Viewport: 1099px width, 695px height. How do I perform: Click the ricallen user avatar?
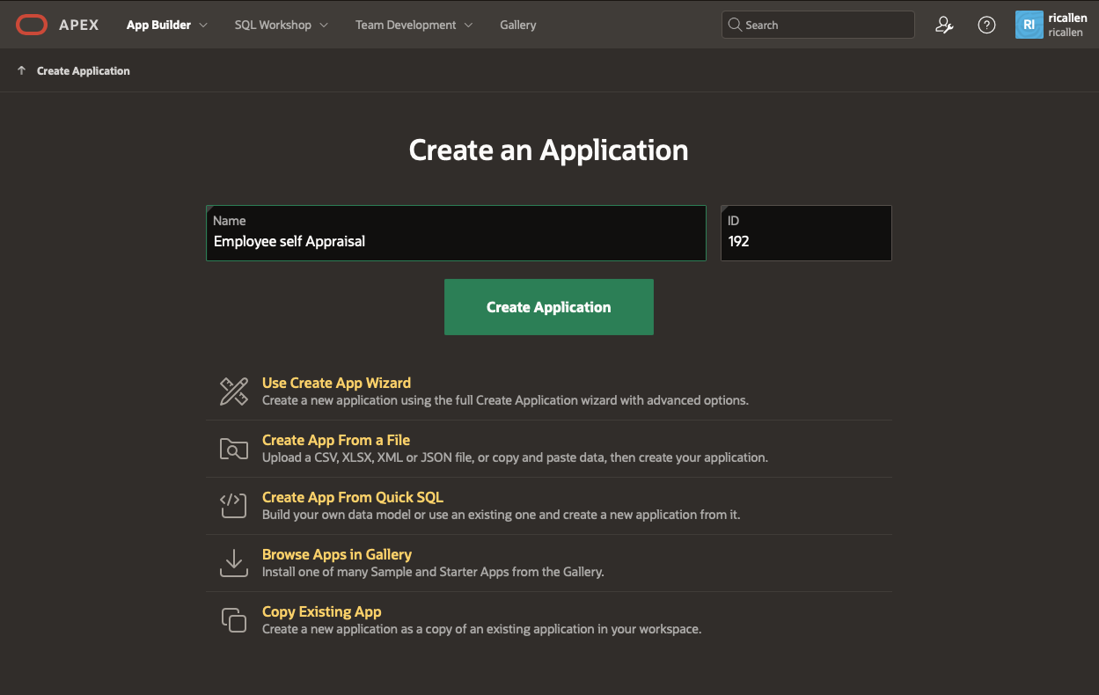[x=1029, y=25]
